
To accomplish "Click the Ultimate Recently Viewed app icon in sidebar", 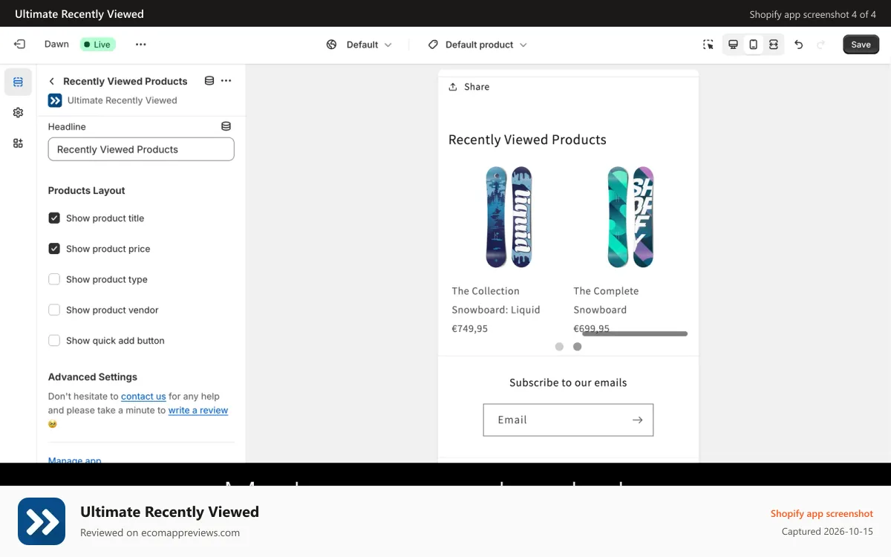I will point(55,100).
